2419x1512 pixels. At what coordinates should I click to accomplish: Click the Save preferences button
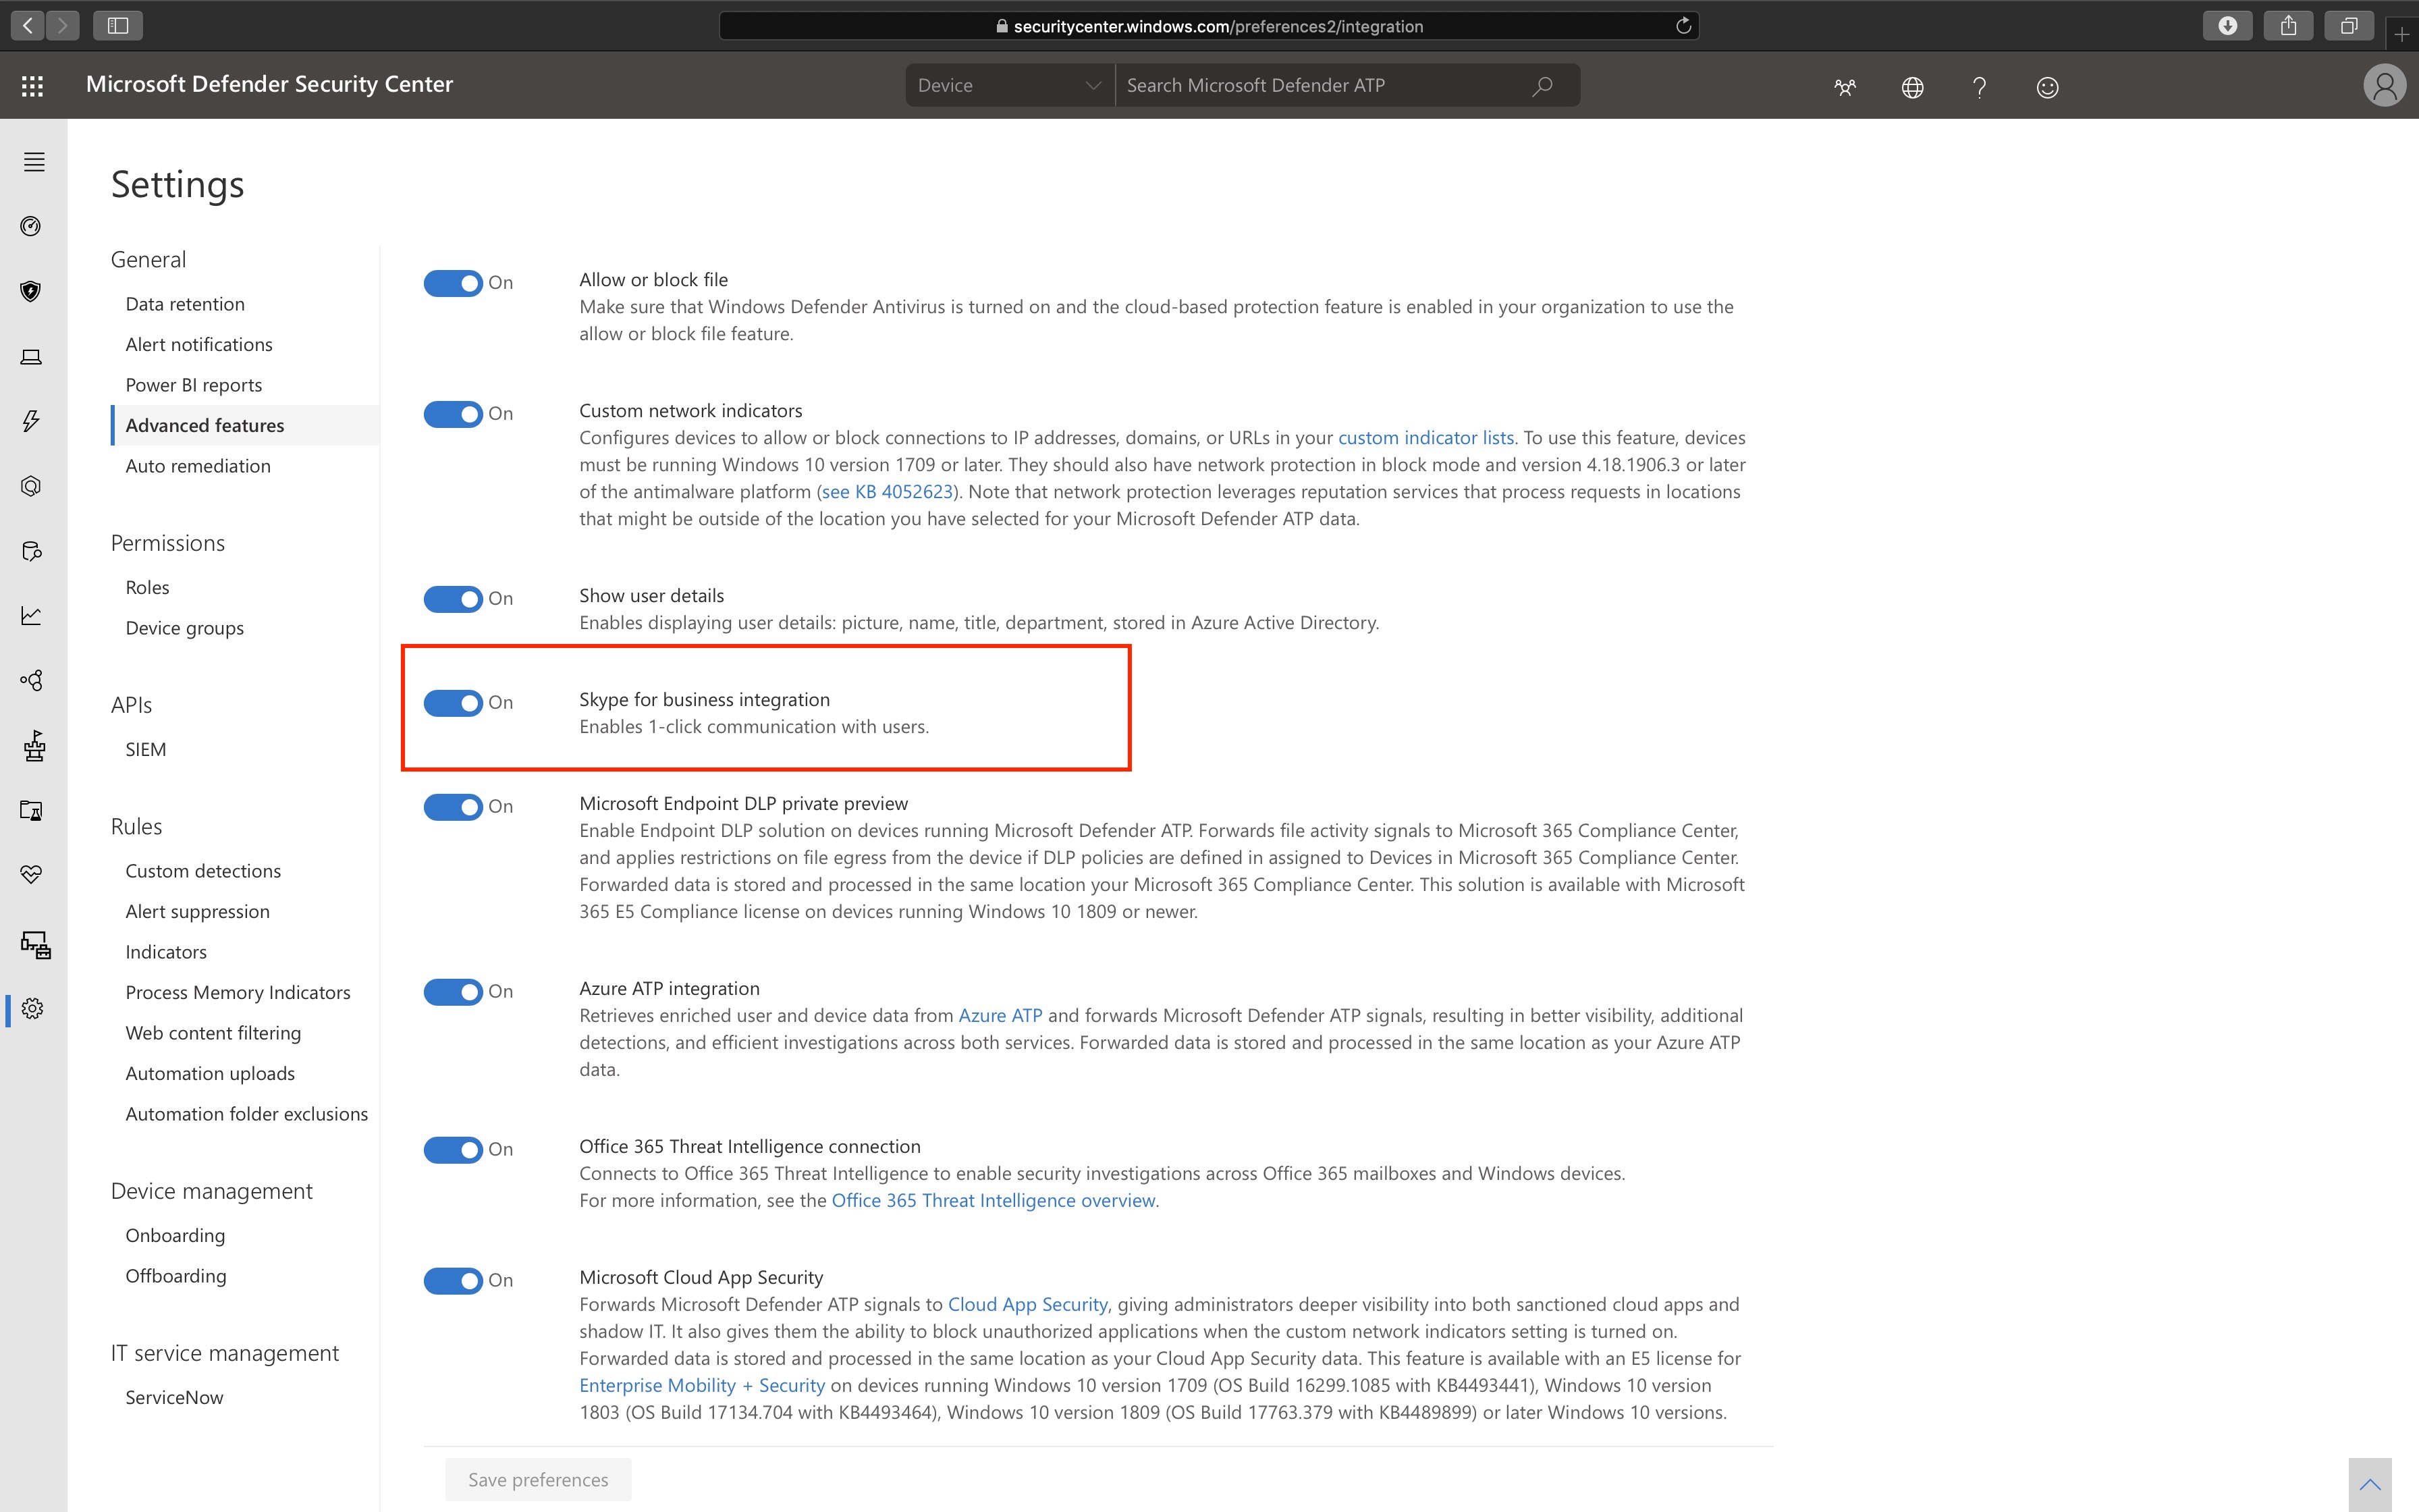tap(538, 1479)
